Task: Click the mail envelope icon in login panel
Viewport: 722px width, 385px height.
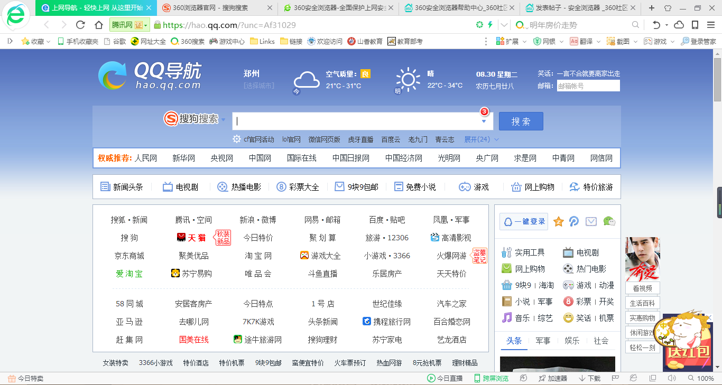Action: pos(591,222)
